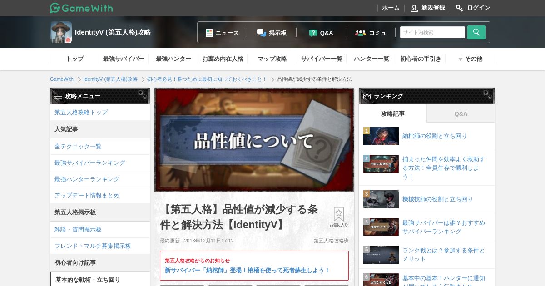Expand the その他 dropdown menu

pos(470,59)
